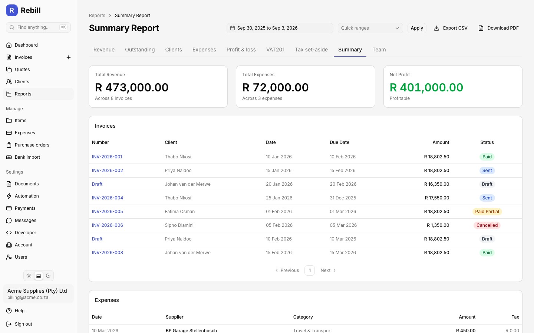The width and height of the screenshot is (534, 333).
Task: Click the Due Date column header
Action: (x=339, y=142)
